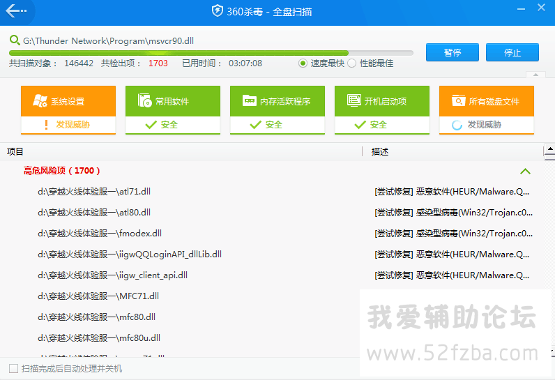Click the elapsed time 03:07:08

(x=245, y=63)
